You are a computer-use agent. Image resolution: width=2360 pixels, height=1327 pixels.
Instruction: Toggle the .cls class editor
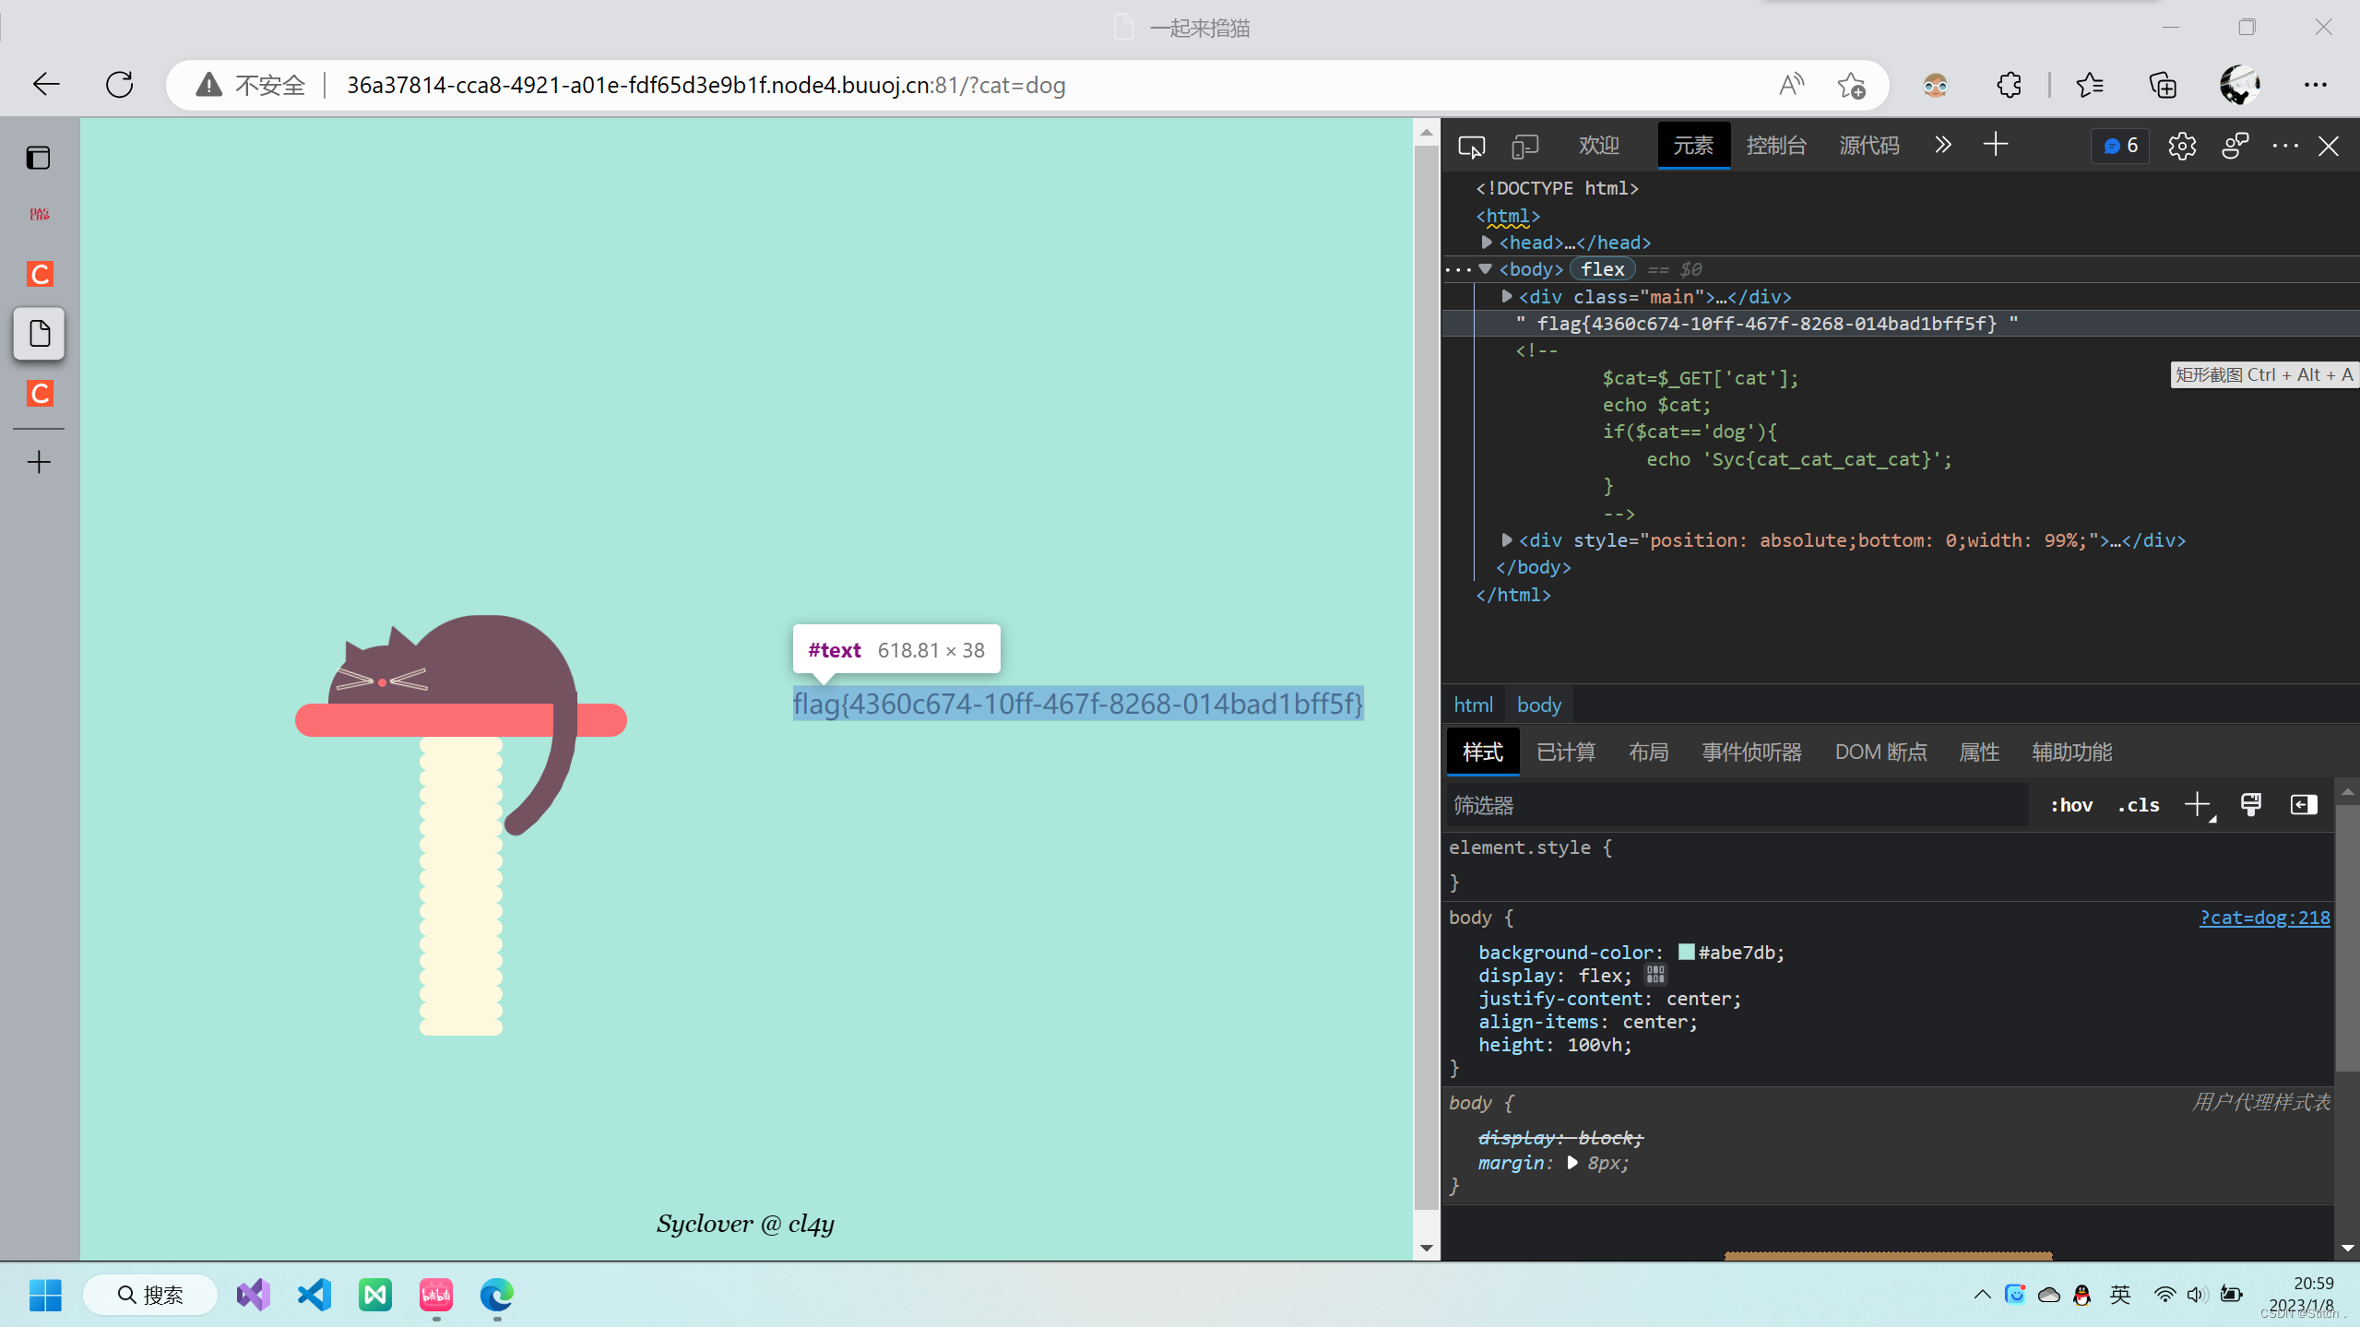coord(2139,805)
